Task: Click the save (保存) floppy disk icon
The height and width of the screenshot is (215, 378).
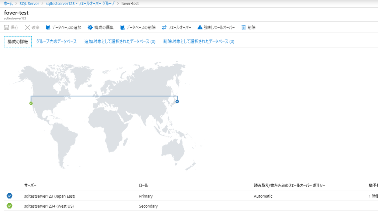Action: point(7,27)
